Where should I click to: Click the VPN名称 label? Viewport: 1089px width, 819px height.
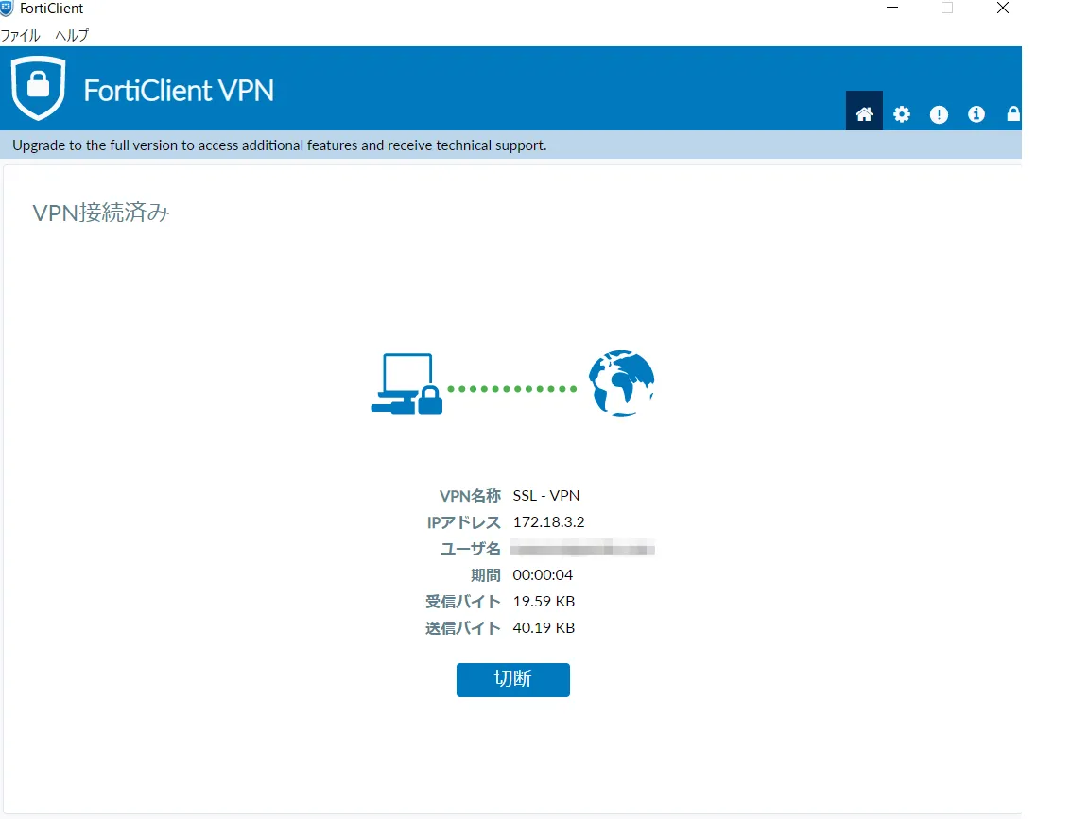tap(470, 496)
